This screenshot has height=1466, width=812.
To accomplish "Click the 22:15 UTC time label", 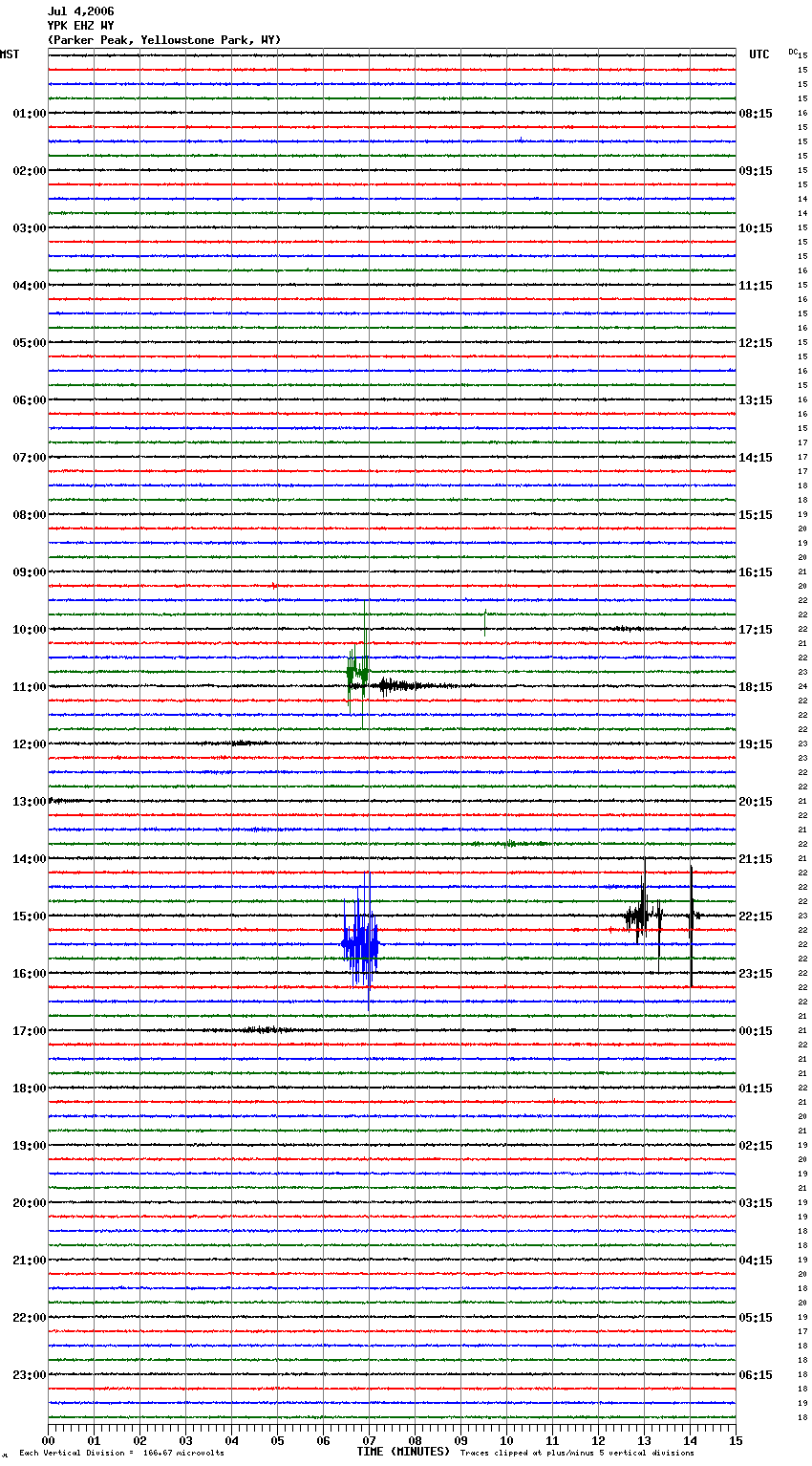I will click(x=756, y=916).
